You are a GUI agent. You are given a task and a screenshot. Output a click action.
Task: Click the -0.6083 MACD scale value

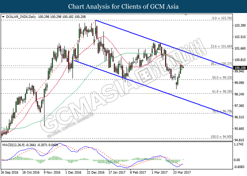click(x=239, y=167)
